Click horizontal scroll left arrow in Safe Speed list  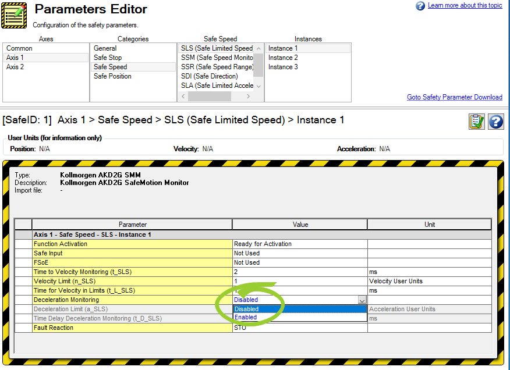[183, 96]
